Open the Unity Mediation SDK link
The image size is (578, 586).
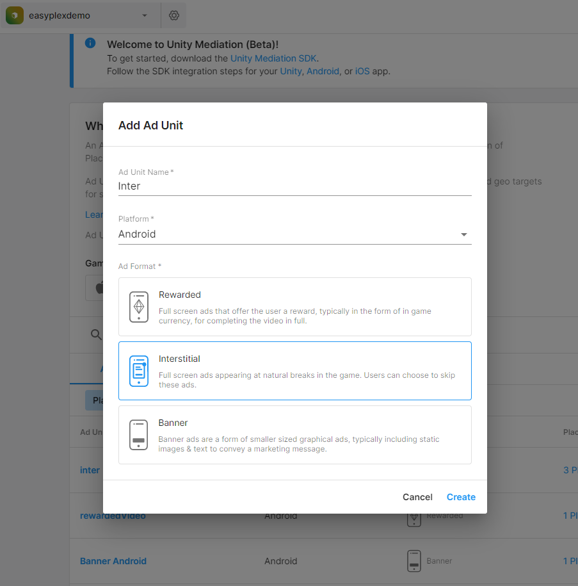(x=273, y=58)
